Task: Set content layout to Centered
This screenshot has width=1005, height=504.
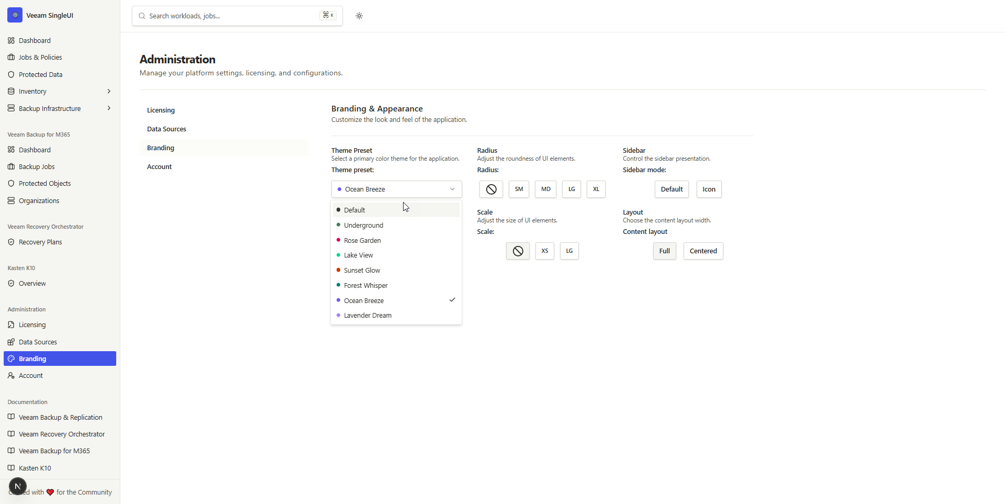Action: pyautogui.click(x=703, y=251)
